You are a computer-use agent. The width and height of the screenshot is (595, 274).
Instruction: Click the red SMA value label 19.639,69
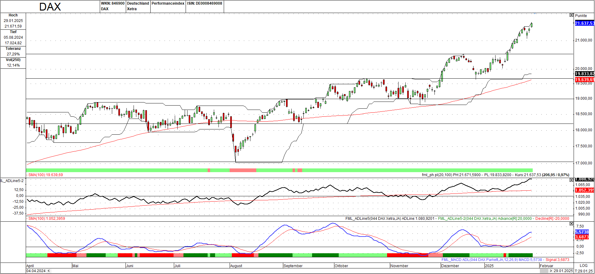[584, 80]
